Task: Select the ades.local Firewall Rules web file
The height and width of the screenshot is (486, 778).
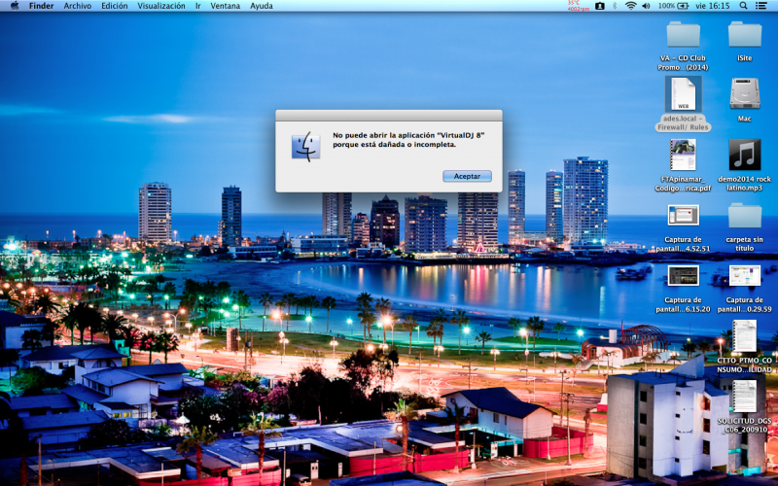Action: (x=684, y=93)
